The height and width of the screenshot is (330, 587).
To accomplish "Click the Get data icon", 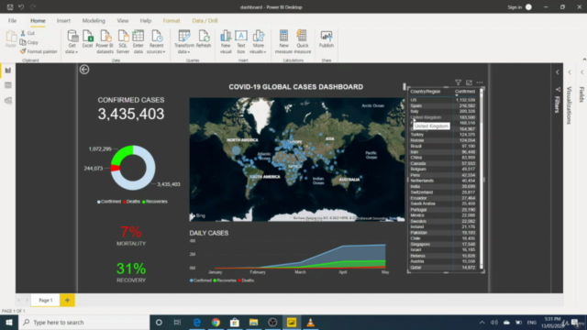I will coord(72,41).
